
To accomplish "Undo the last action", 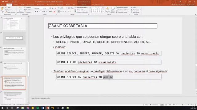I will [6, 2].
